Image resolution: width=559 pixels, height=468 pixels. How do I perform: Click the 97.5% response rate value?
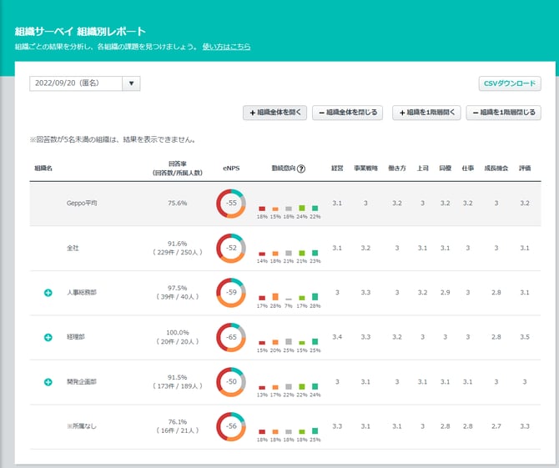pyautogui.click(x=178, y=289)
